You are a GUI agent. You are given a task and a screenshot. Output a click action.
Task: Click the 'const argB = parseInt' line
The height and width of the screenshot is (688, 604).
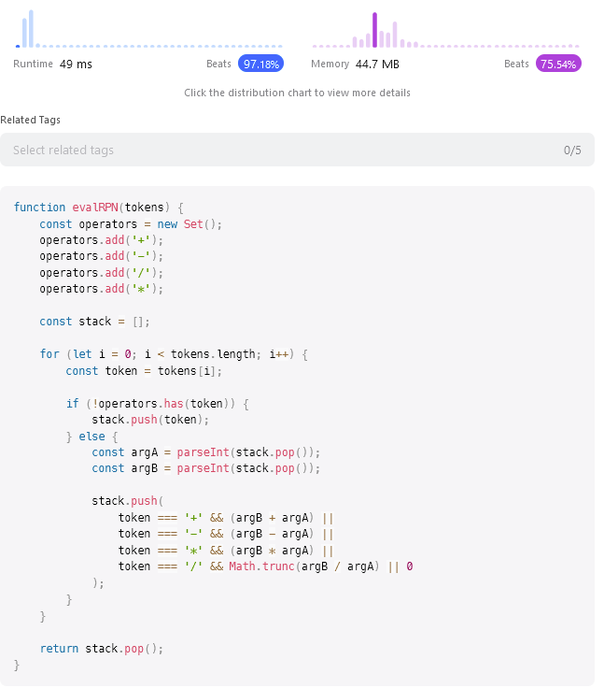click(x=206, y=468)
